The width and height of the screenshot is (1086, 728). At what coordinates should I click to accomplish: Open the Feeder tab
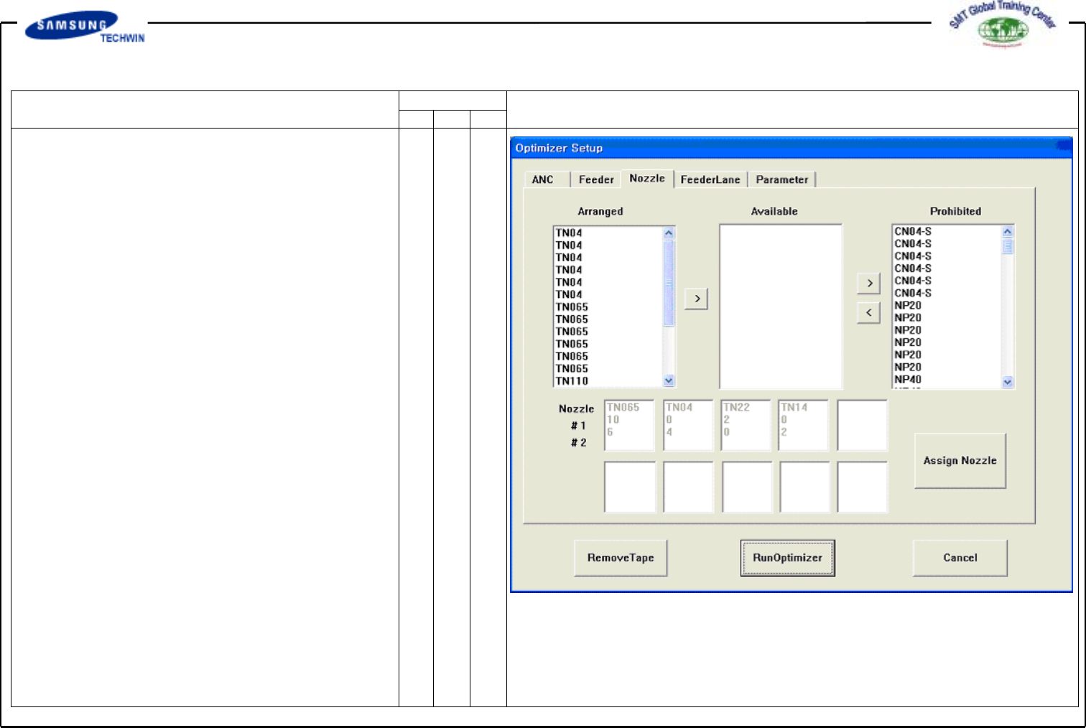596,179
